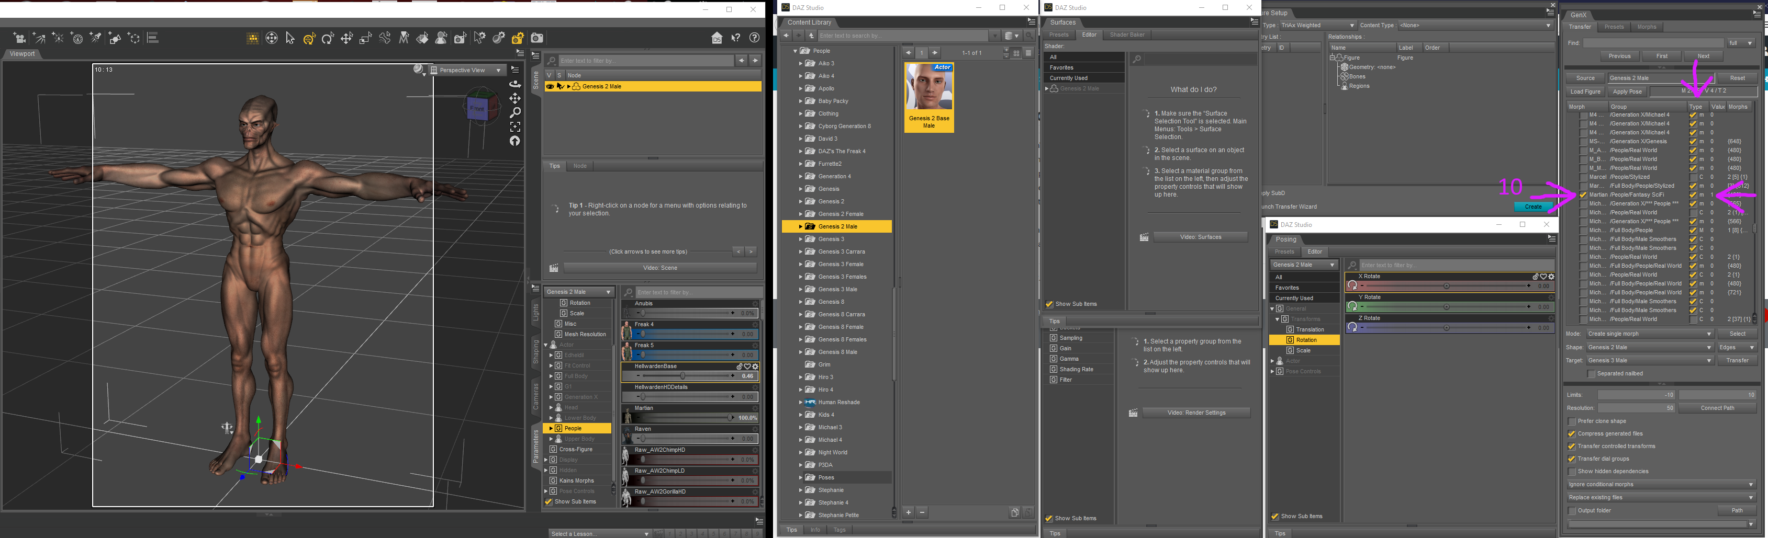Screen dimensions: 1768x538
Task: Click the Load Figure button
Action: point(1585,92)
